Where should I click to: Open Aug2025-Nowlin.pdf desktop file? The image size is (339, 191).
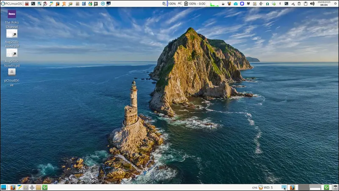pos(12,53)
